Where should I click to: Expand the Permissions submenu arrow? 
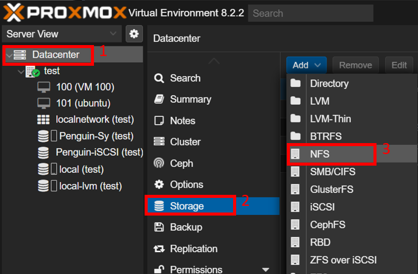coord(265,270)
